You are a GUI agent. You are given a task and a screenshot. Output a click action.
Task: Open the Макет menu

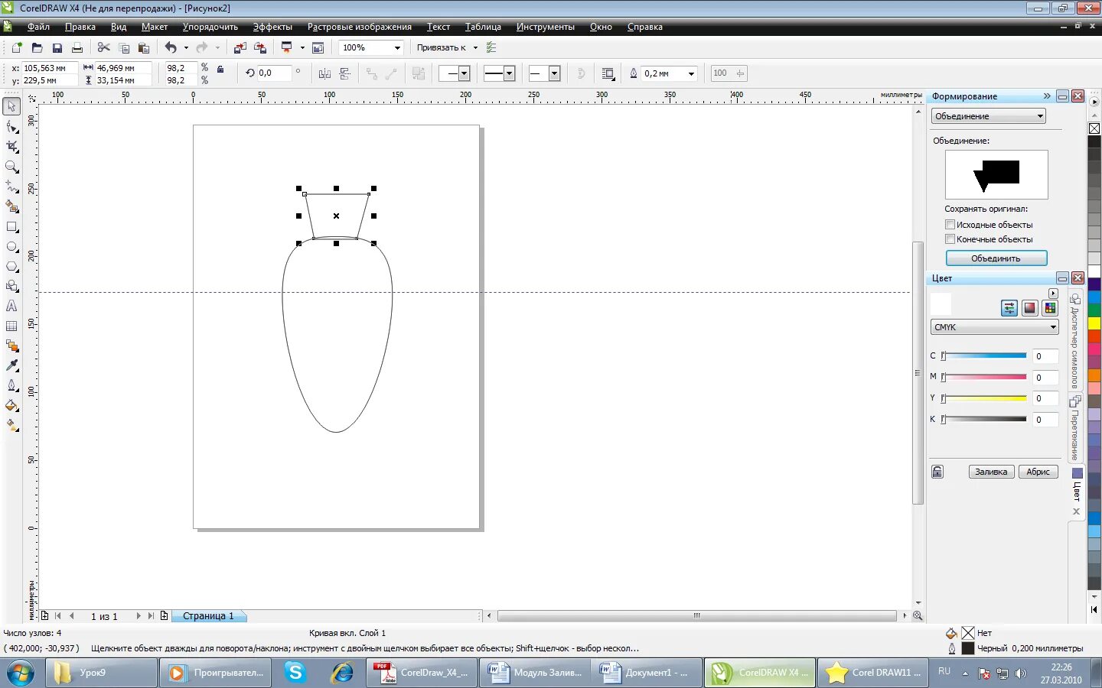(x=155, y=27)
